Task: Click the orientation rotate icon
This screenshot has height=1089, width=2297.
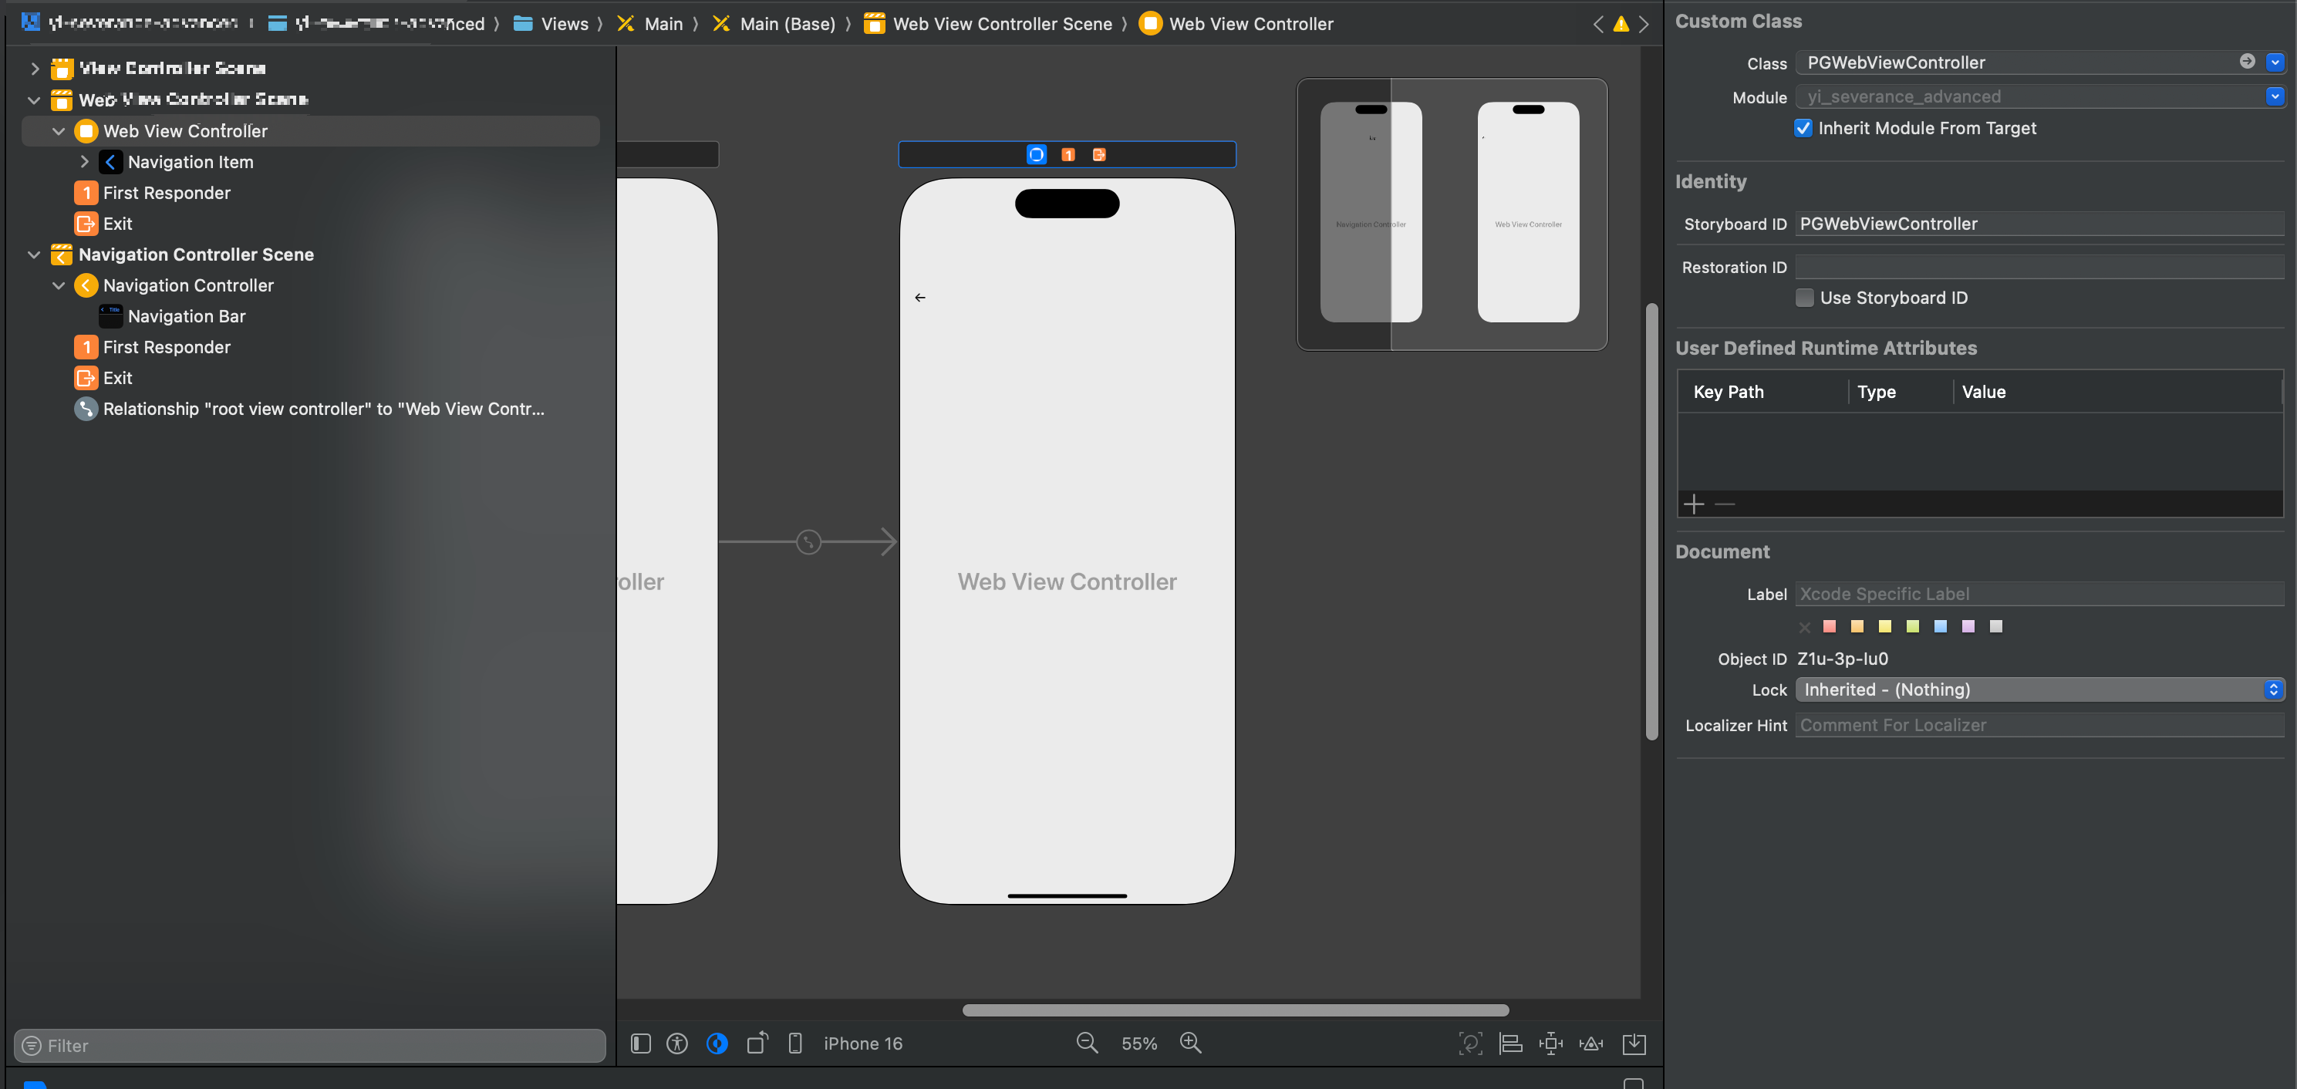Action: coord(757,1043)
